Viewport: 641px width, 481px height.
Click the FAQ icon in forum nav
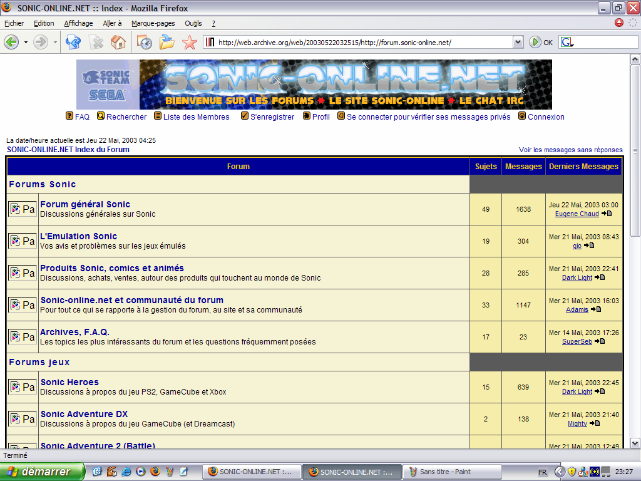pyautogui.click(x=69, y=116)
